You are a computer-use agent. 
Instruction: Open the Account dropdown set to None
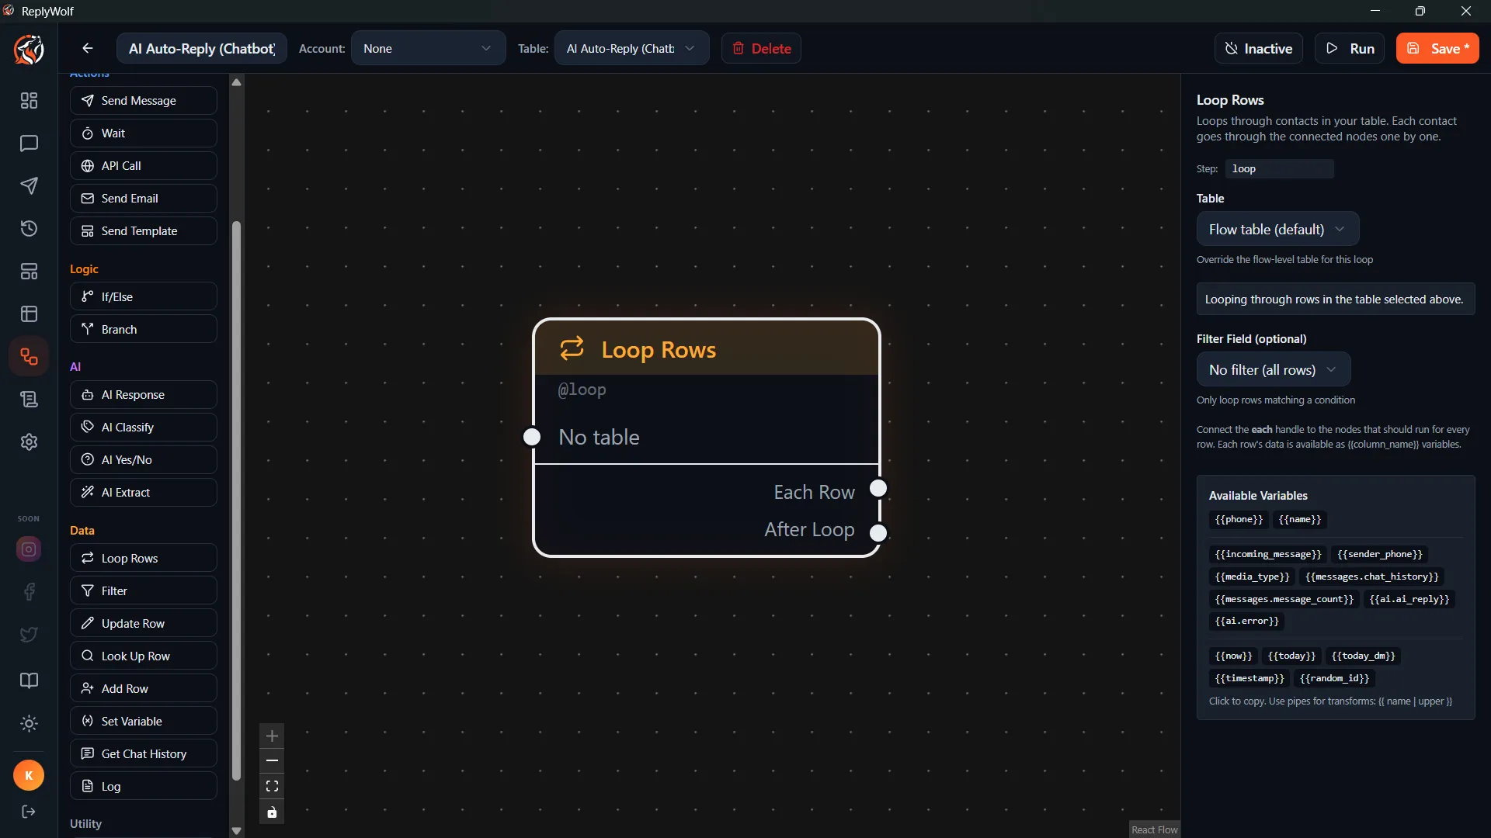pos(428,48)
